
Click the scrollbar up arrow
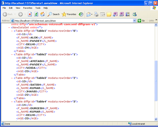[156, 25]
